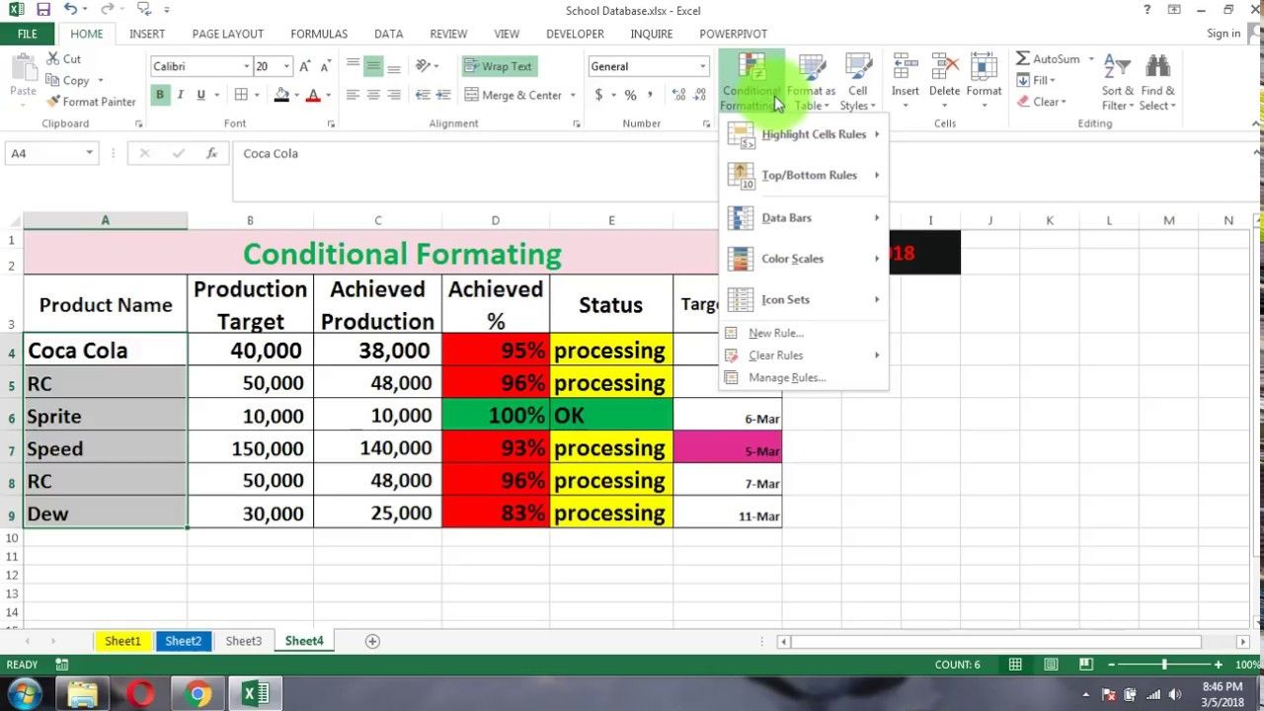Add a new sheet with plus button
The width and height of the screenshot is (1264, 711).
click(372, 641)
